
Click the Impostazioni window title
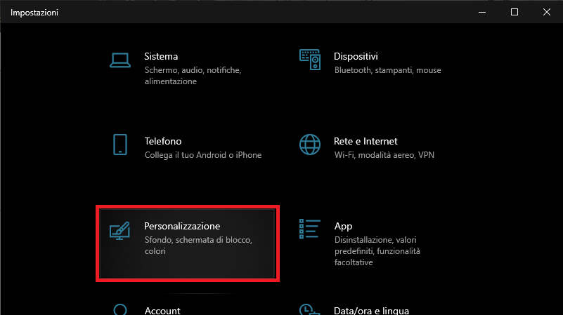(34, 13)
